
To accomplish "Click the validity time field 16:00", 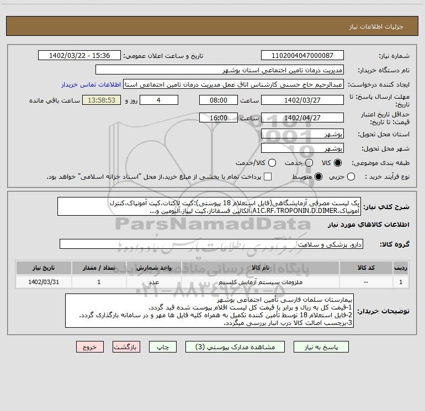I will coord(219,118).
